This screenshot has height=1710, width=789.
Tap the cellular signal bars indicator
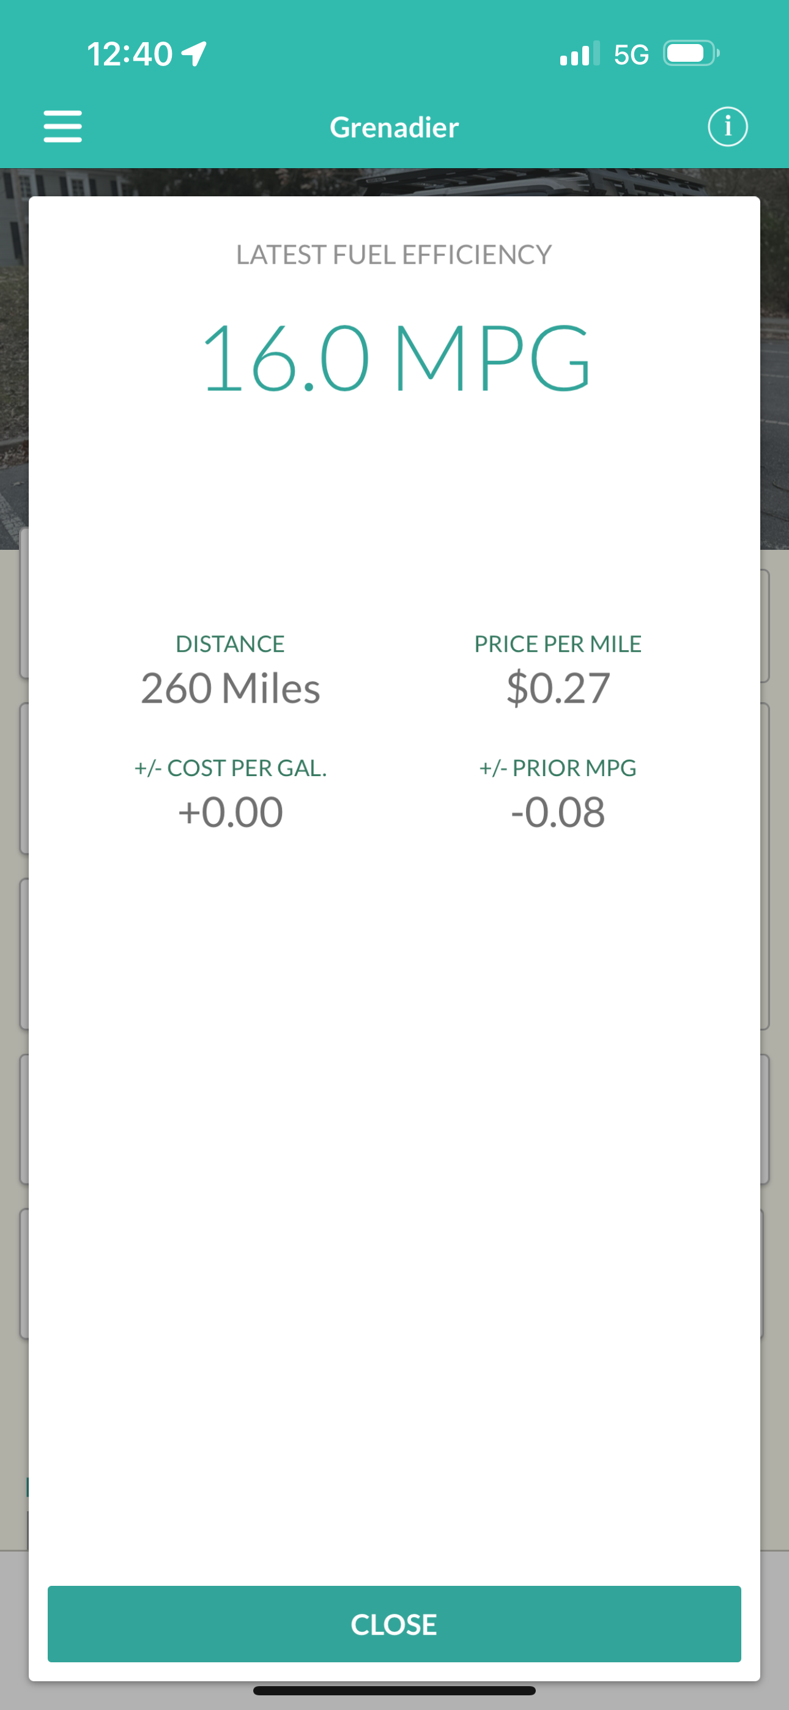(x=579, y=54)
